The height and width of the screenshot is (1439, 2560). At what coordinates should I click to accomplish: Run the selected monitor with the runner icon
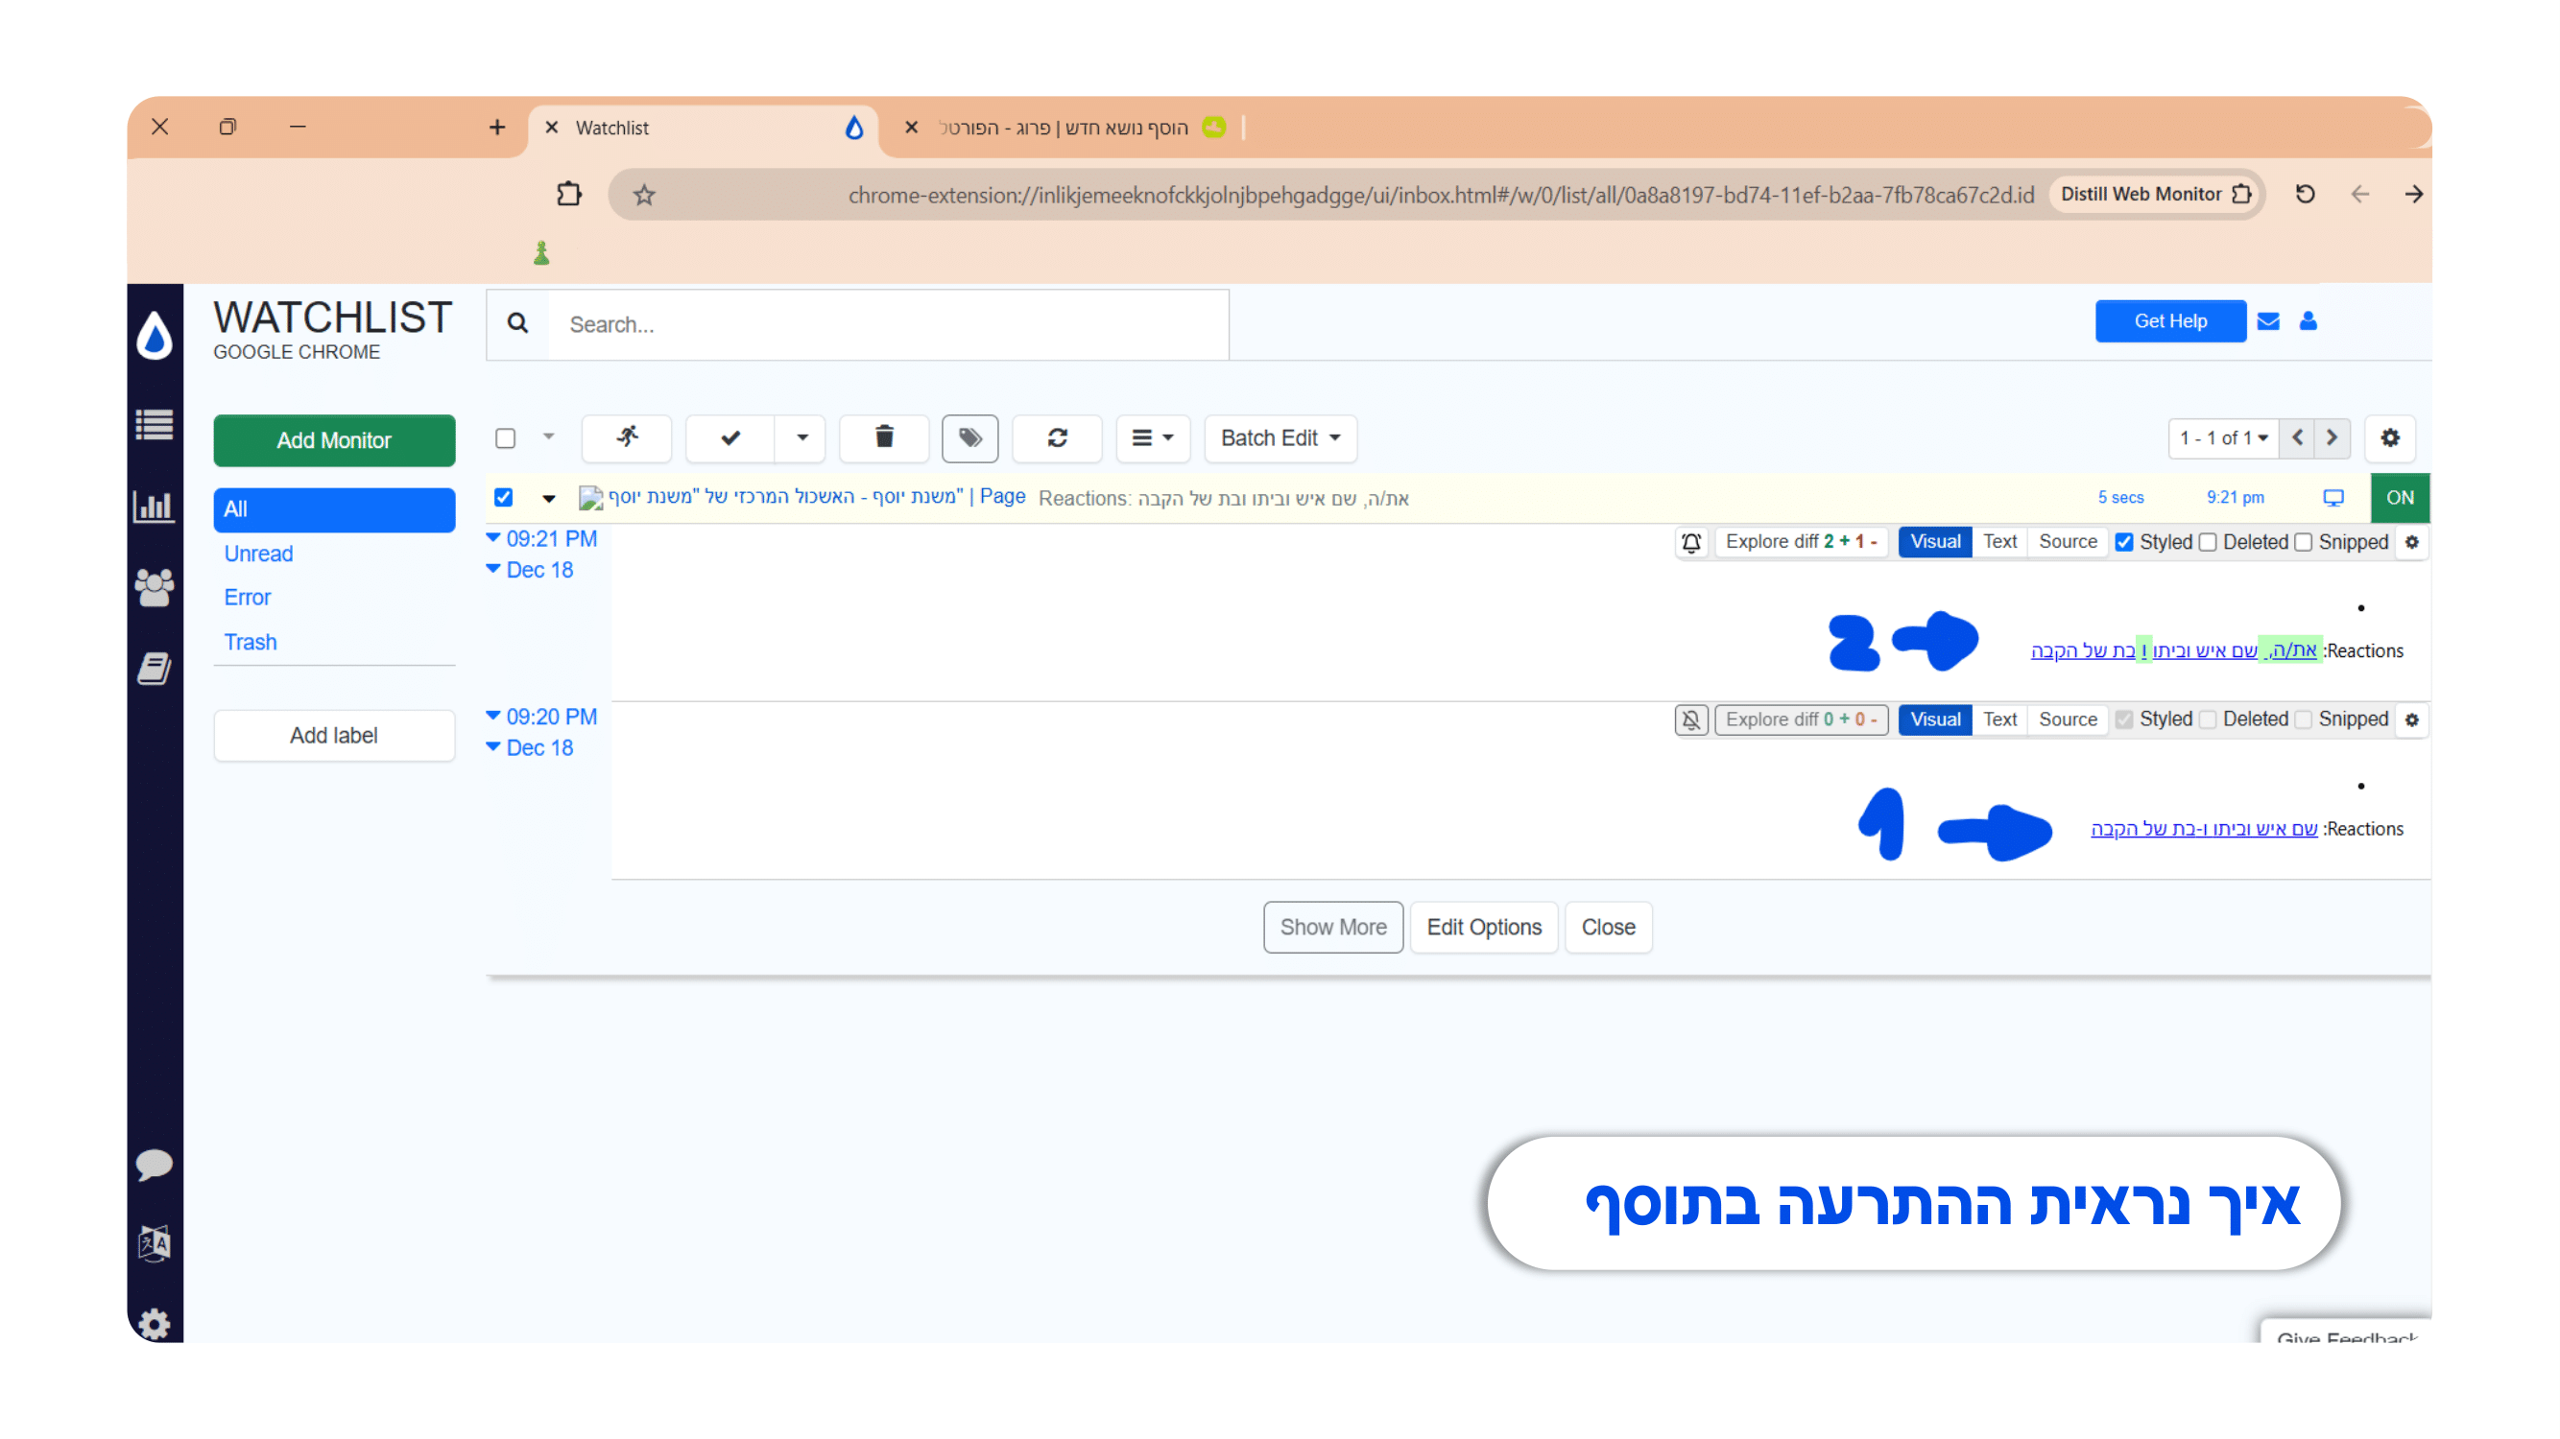pos(626,438)
